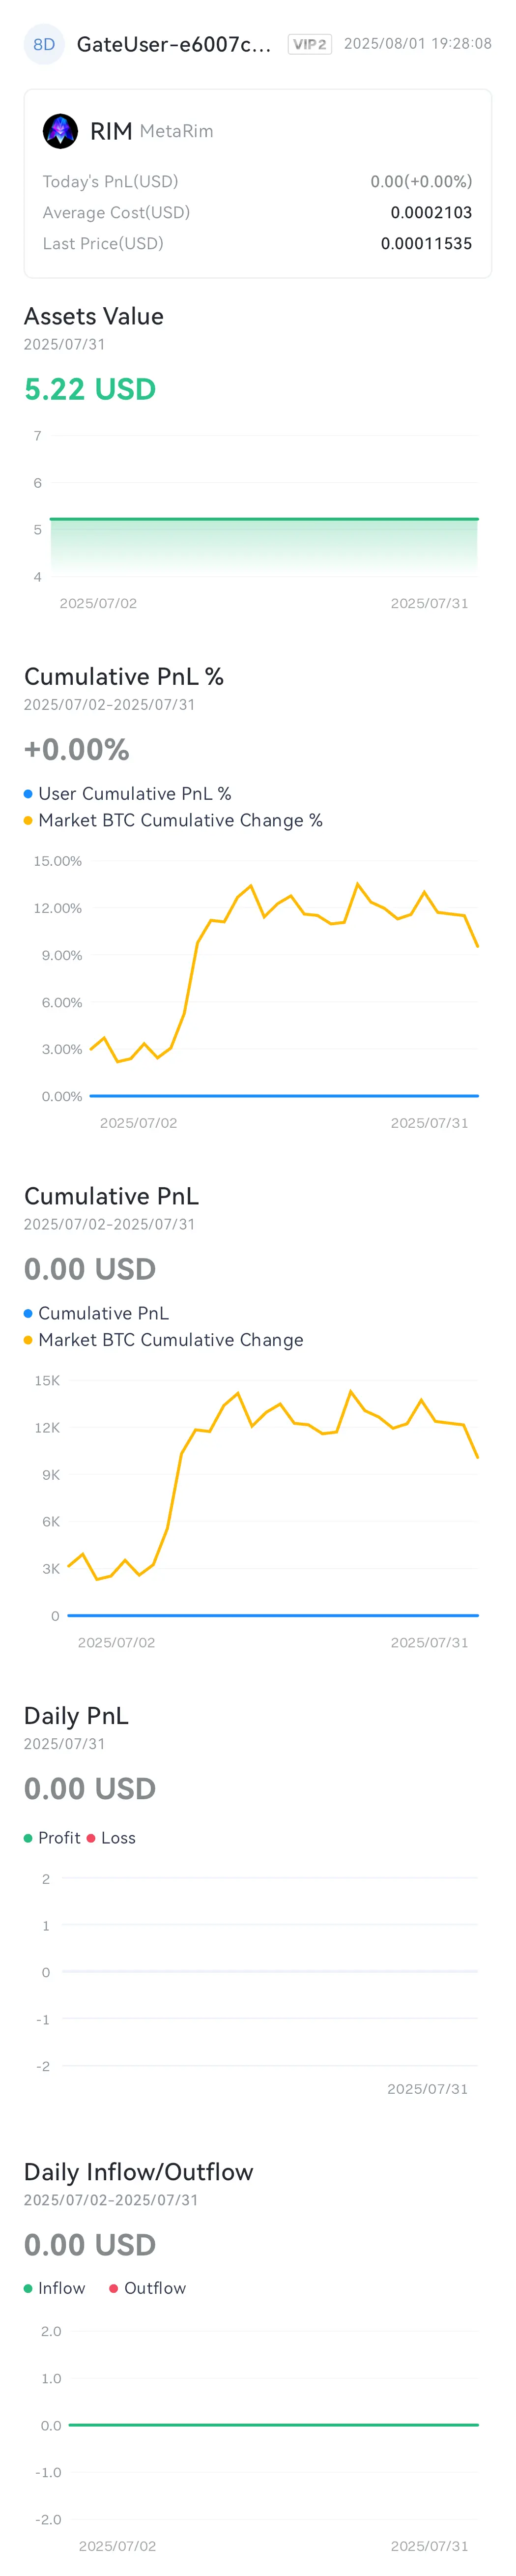This screenshot has height=2576, width=516.
Task: Toggle the red Loss legend marker
Action: pyautogui.click(x=91, y=1838)
